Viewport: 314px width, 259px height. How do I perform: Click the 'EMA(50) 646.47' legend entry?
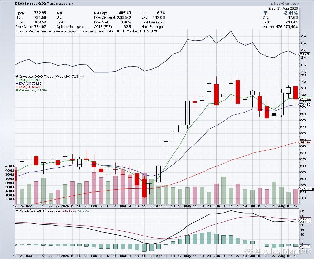click(28, 87)
